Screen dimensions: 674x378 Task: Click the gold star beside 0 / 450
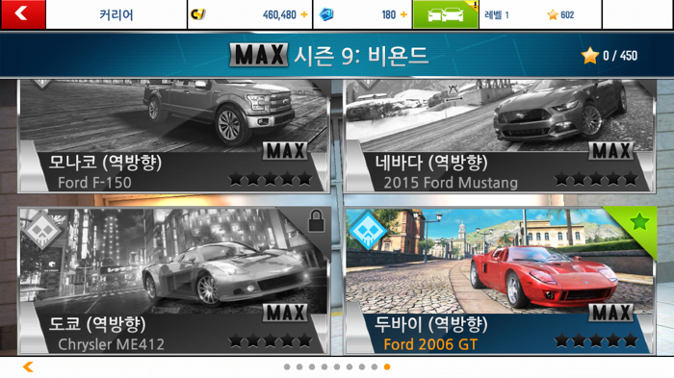pos(589,56)
